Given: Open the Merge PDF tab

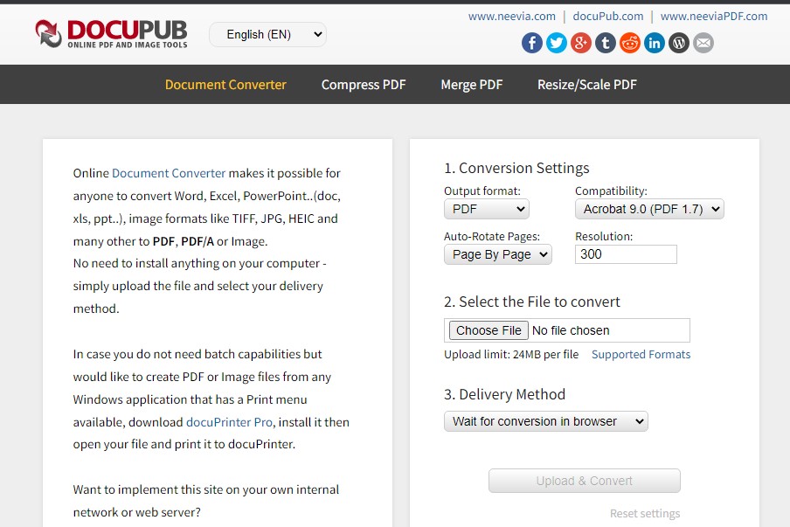Looking at the screenshot, I should point(472,85).
